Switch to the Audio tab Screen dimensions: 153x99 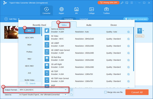click(x=89, y=25)
